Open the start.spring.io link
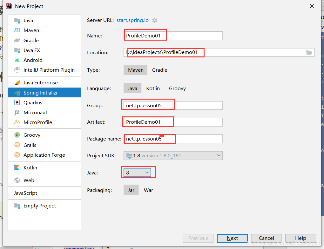The image size is (324, 249). point(132,20)
